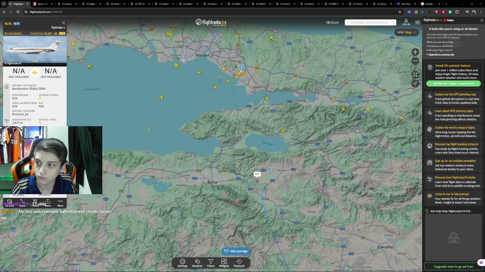The width and height of the screenshot is (485, 272).
Task: Click the Add coverage button
Action: (x=236, y=251)
